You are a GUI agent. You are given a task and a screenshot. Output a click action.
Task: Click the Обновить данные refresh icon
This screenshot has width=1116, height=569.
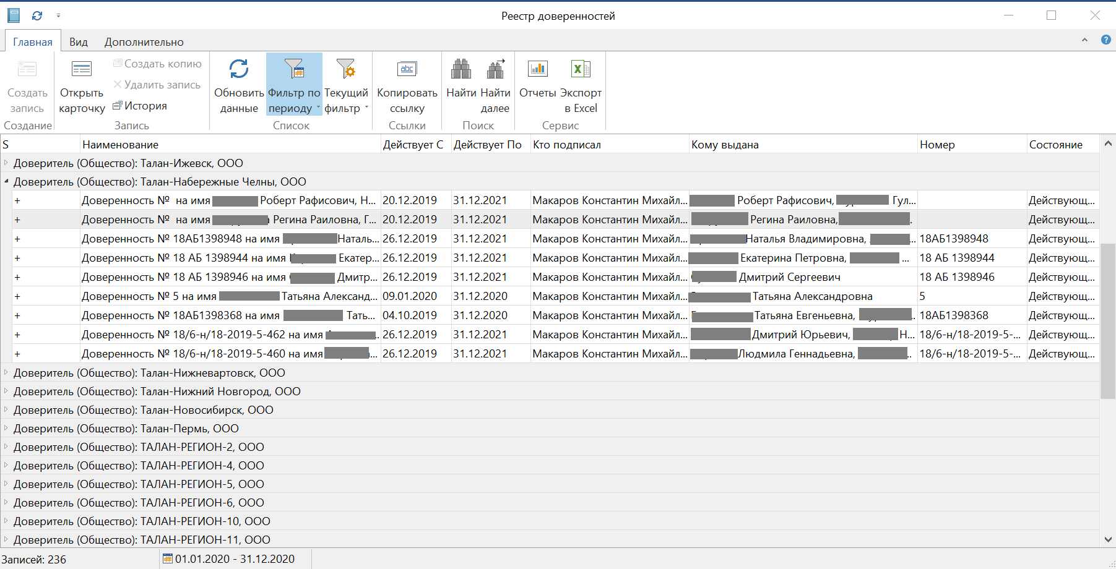click(239, 69)
